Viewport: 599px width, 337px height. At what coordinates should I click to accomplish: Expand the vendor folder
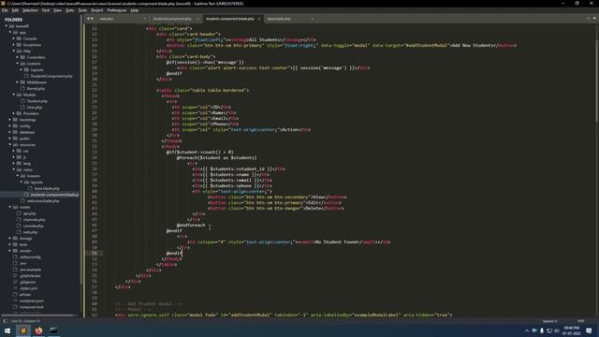coord(10,251)
